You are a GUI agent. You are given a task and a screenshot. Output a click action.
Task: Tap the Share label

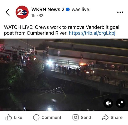[116, 117]
